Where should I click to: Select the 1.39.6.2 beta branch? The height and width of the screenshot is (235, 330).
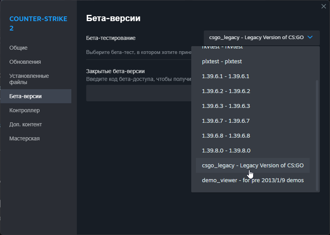pos(252,91)
